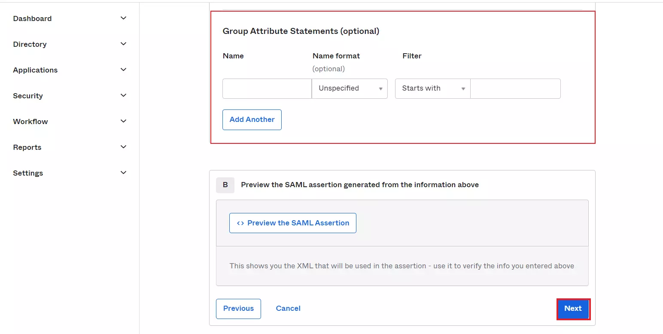Expand the Reports chevron in sidebar
The height and width of the screenshot is (334, 663).
124,147
